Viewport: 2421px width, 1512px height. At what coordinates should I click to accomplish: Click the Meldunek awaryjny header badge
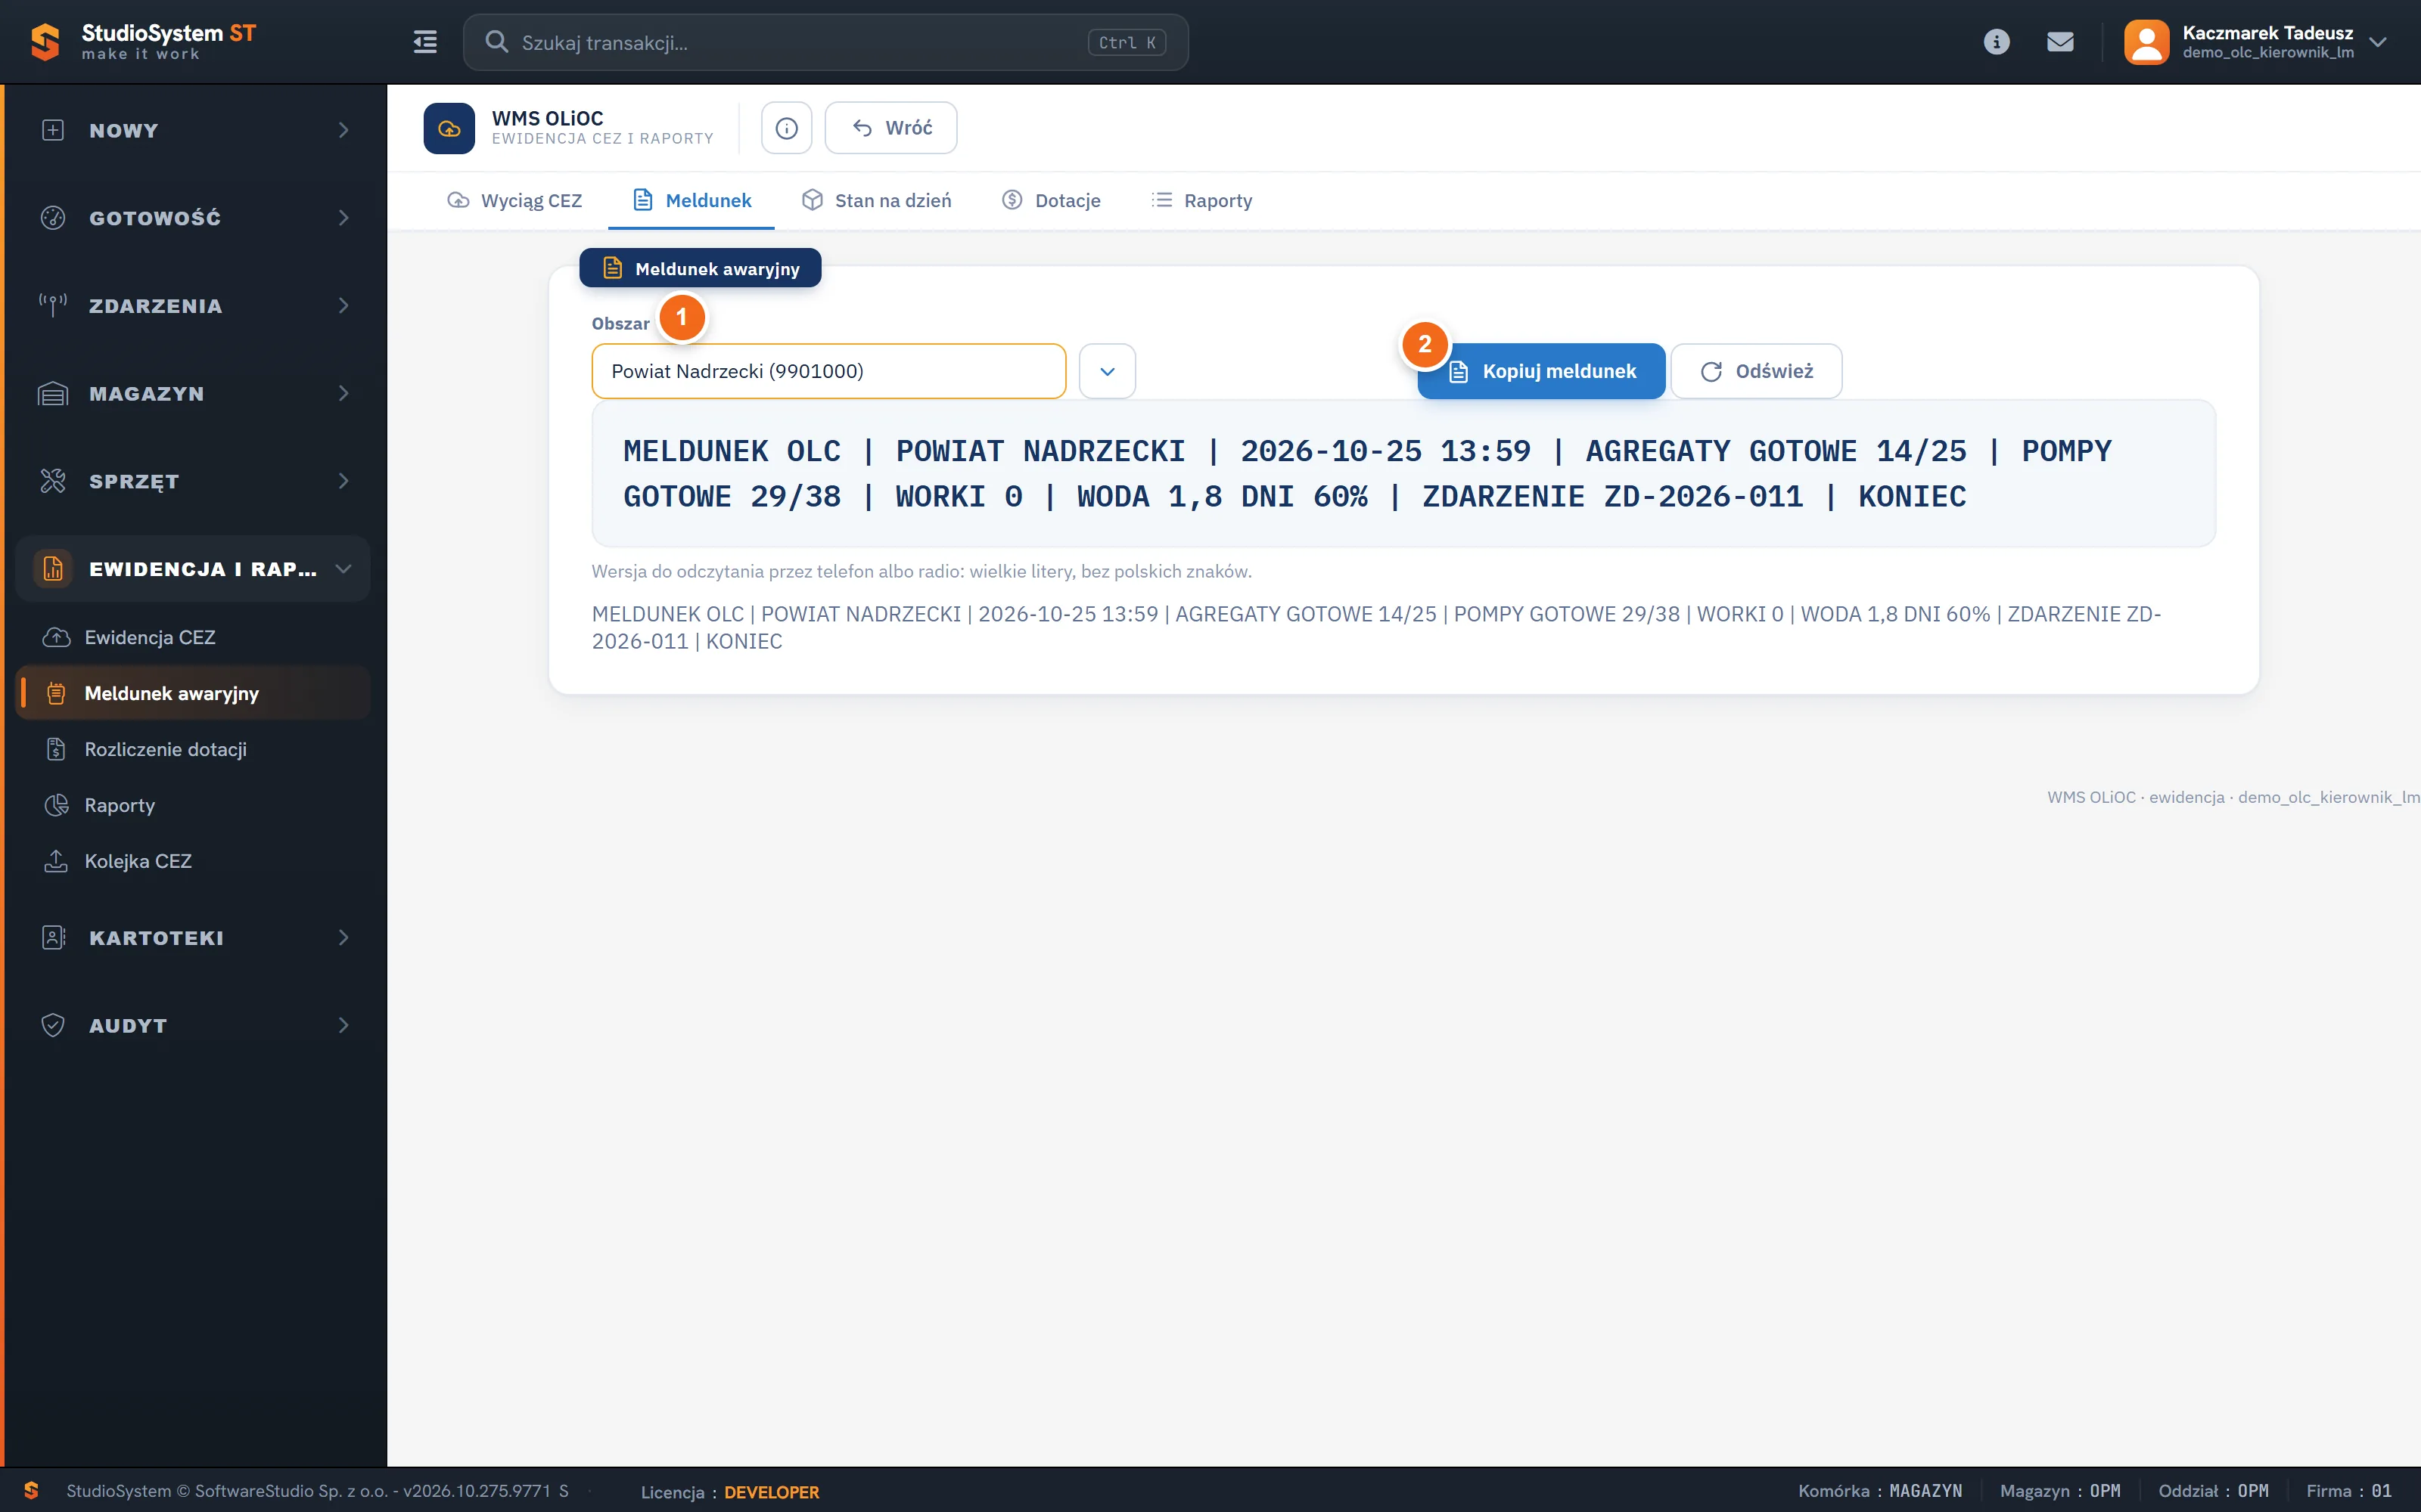[701, 268]
